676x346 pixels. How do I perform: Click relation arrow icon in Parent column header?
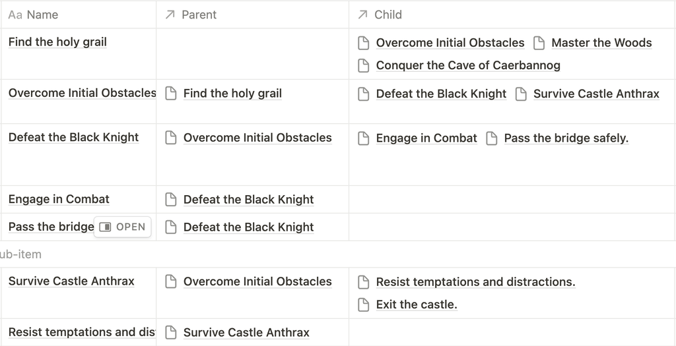tap(170, 14)
